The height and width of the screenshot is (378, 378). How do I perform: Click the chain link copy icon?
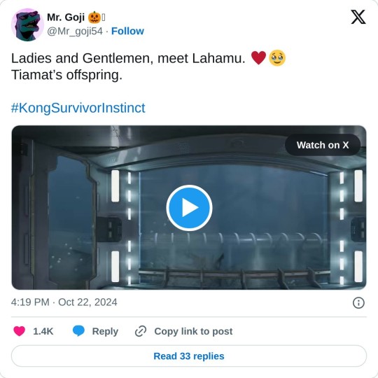click(141, 331)
